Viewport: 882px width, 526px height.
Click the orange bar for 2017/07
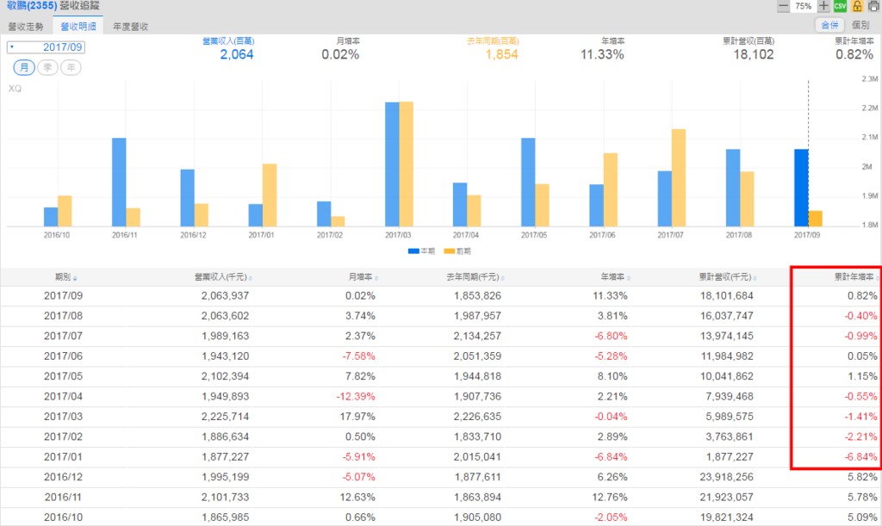(x=679, y=177)
